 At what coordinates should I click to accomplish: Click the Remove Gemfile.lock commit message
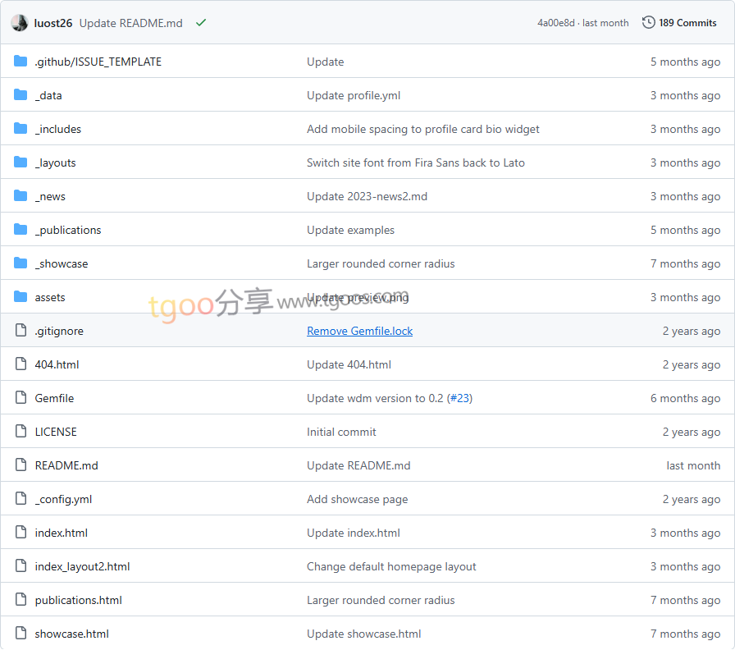pyautogui.click(x=359, y=331)
